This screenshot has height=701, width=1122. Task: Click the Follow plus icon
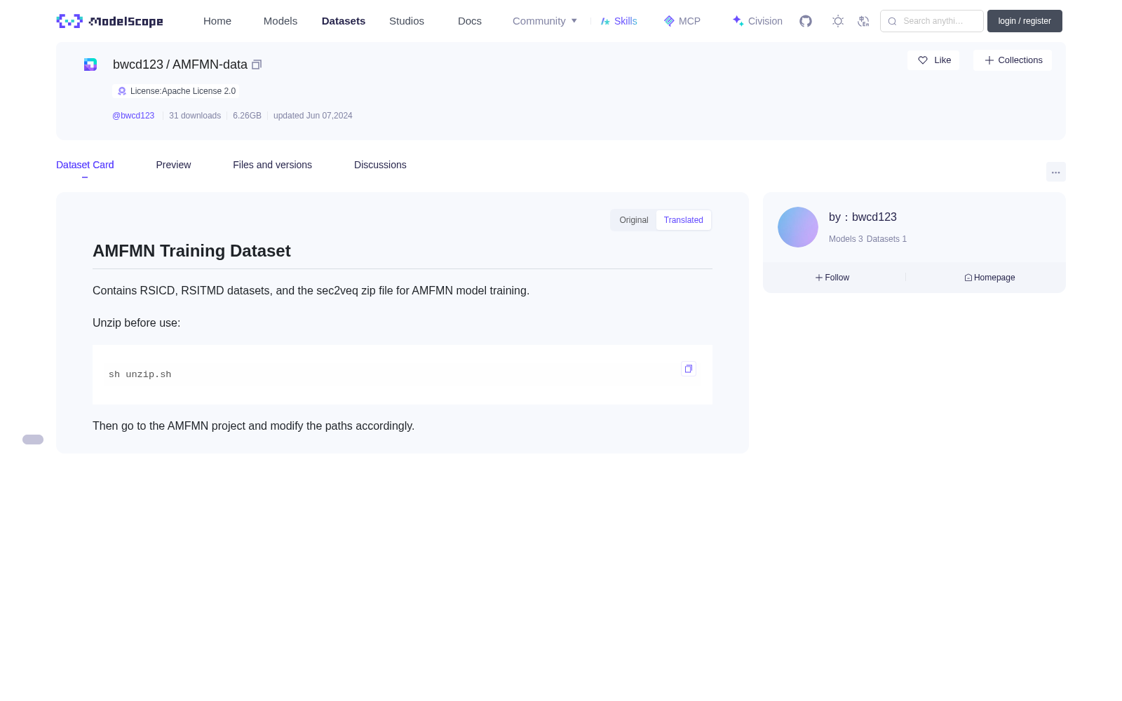pyautogui.click(x=819, y=278)
